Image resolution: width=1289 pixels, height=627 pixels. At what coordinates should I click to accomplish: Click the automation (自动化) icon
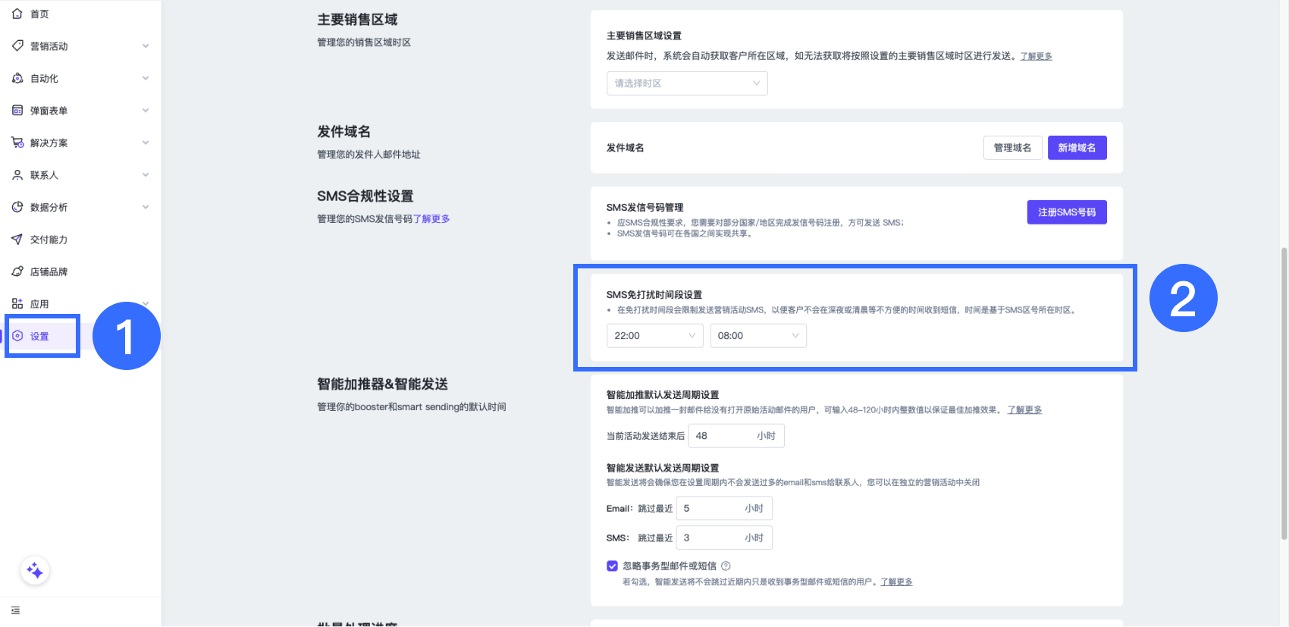click(x=17, y=78)
